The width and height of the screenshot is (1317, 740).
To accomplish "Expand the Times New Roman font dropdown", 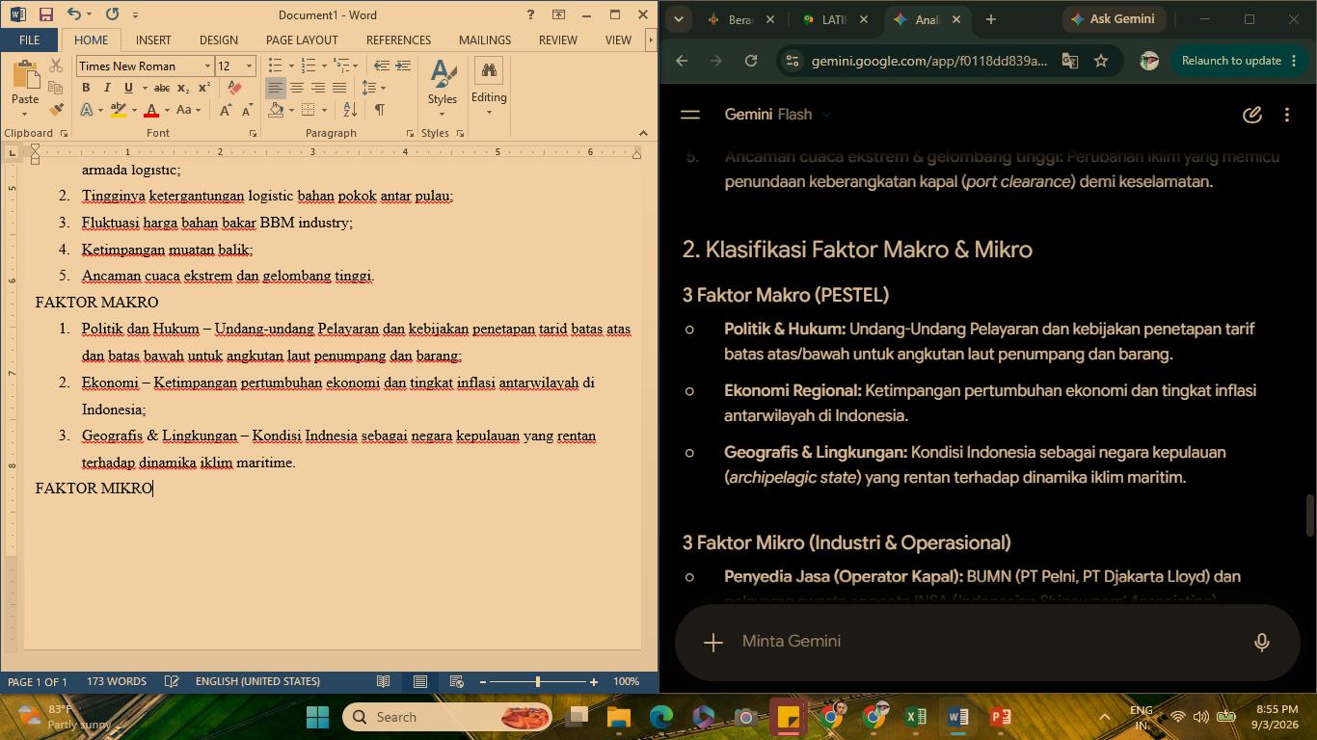I will (x=207, y=66).
